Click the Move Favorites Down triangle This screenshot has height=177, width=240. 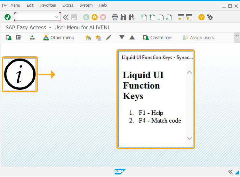click(122, 37)
